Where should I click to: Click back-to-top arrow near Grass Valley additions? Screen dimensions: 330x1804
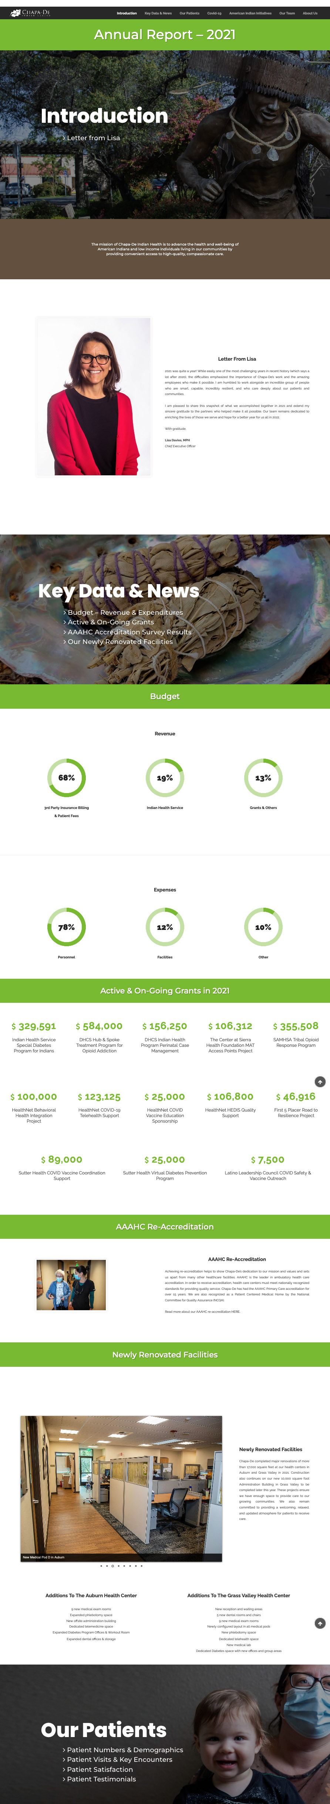point(320,1623)
